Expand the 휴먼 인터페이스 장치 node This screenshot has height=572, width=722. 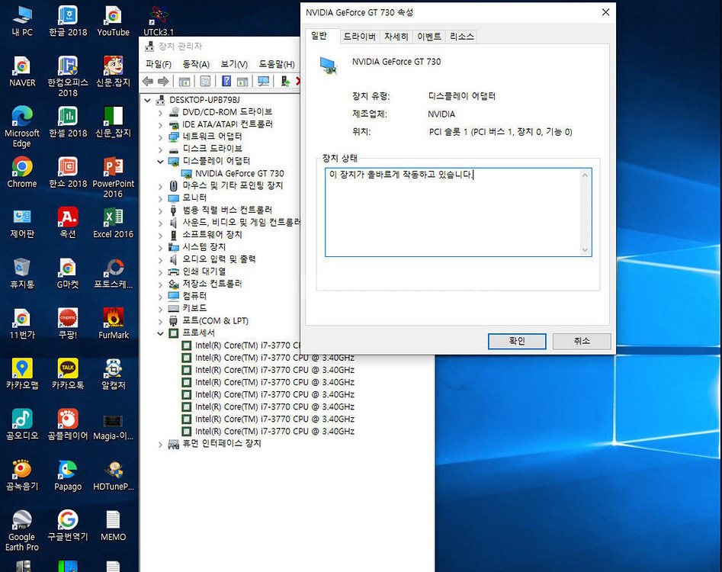160,444
